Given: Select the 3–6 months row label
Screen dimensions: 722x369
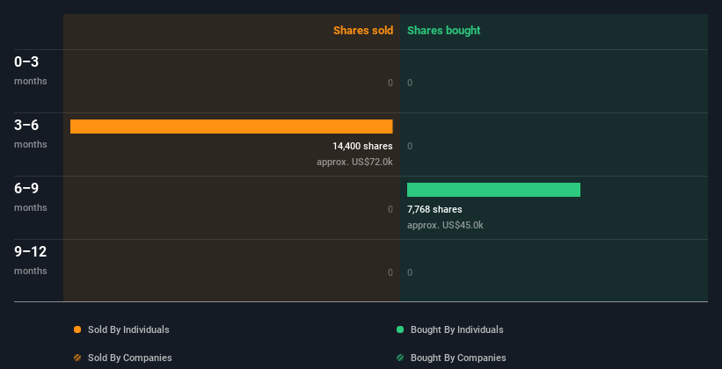Looking at the screenshot, I should [31, 134].
